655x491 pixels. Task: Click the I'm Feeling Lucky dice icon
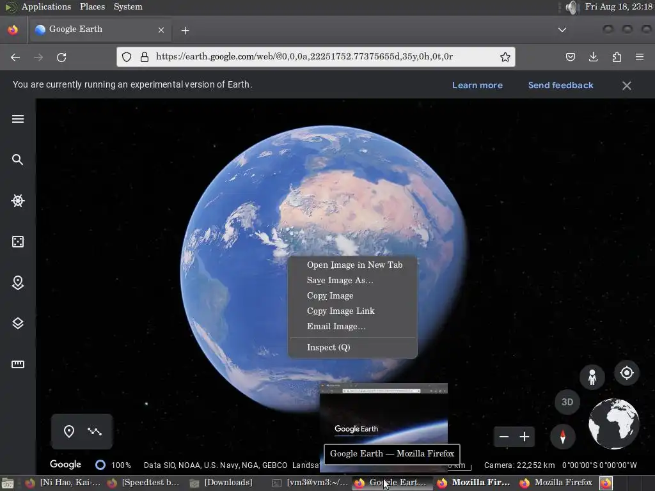[x=17, y=242]
